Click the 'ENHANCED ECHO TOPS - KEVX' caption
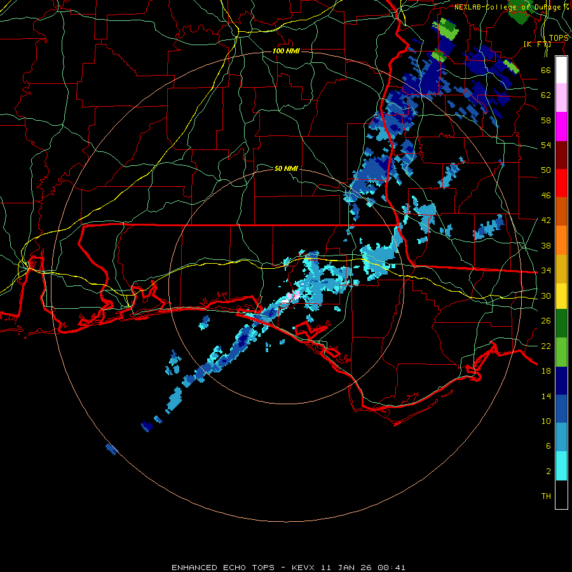 click(x=243, y=568)
